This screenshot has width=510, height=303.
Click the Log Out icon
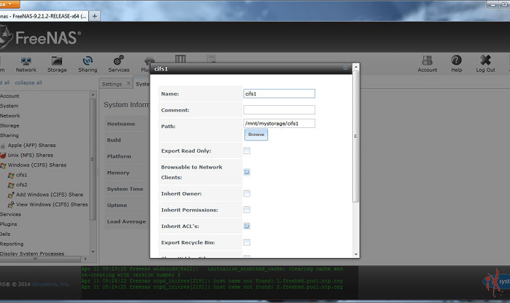485,64
